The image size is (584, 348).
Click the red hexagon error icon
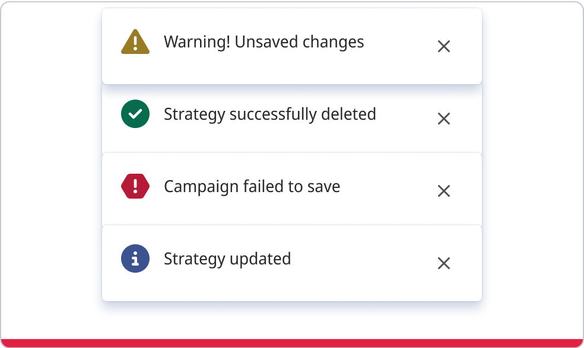point(135,187)
